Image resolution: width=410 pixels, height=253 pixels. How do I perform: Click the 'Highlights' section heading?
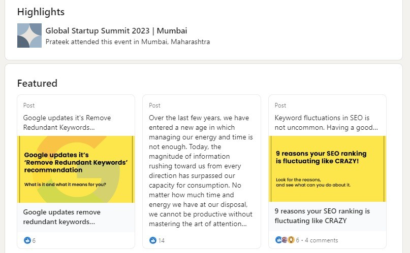click(x=41, y=12)
